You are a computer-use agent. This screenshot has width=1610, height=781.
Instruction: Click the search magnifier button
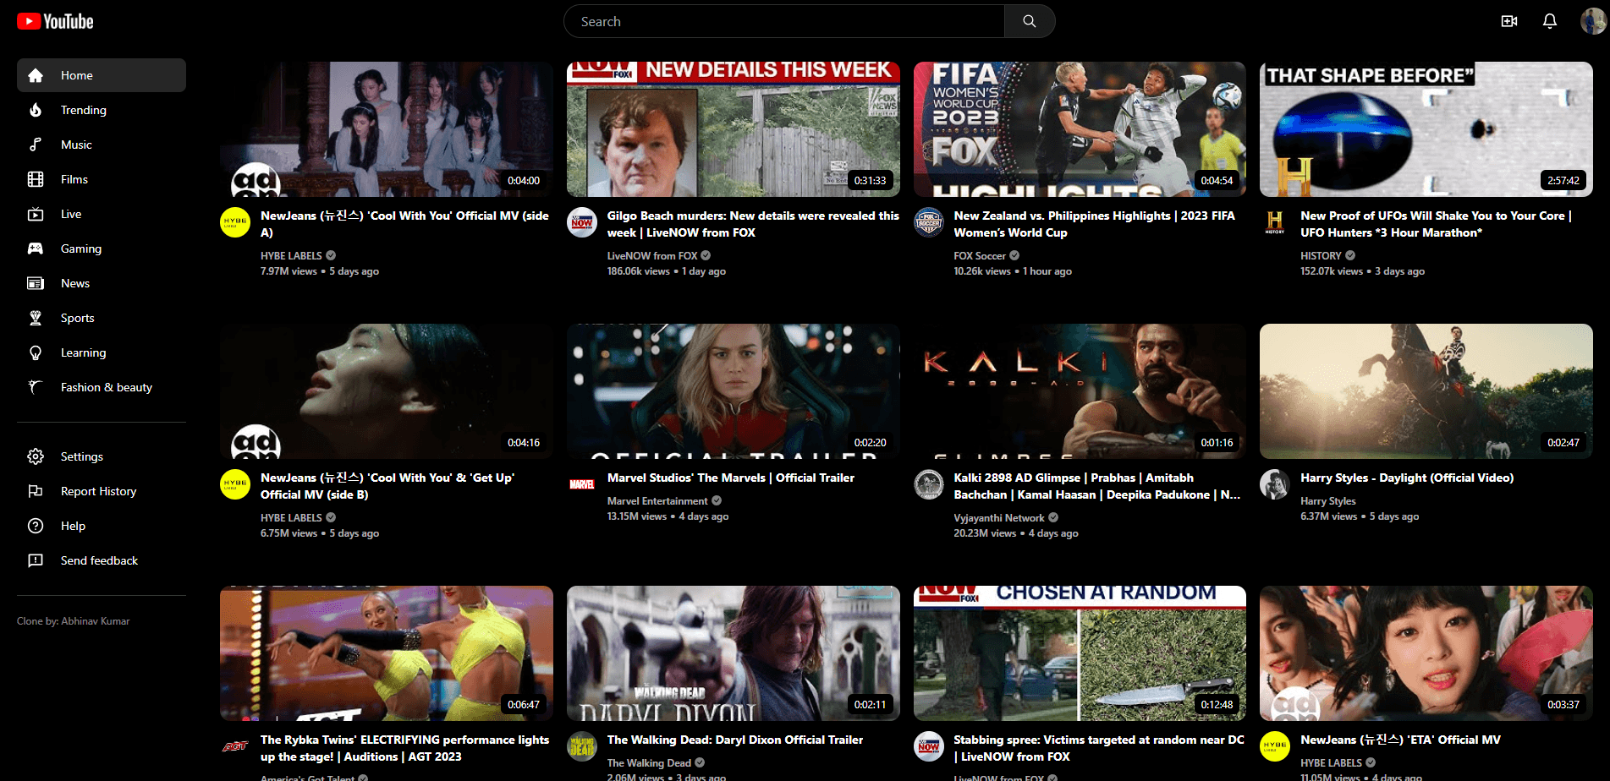(x=1029, y=21)
